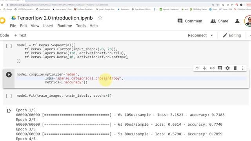The height and width of the screenshot is (141, 251).
Task: Open the View menu
Action: click(35, 26)
